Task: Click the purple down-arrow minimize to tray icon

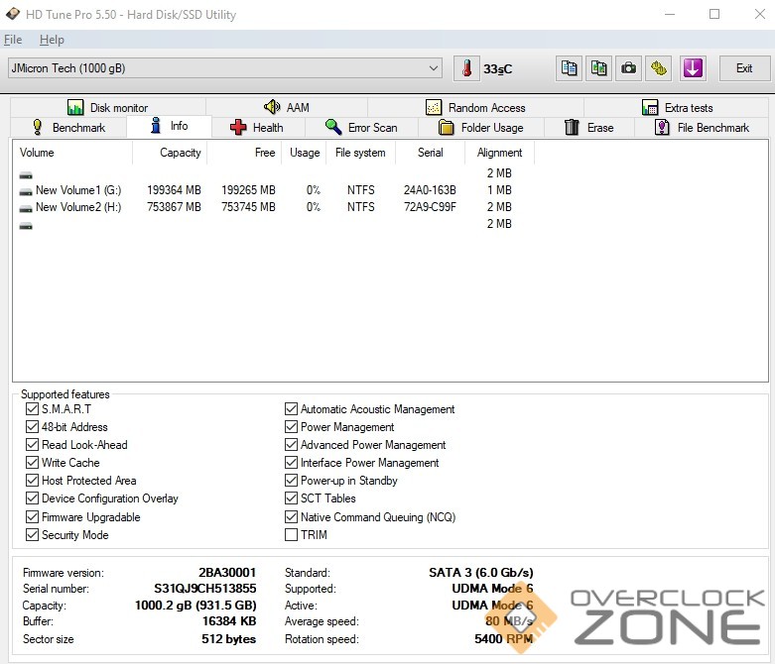Action: point(693,68)
